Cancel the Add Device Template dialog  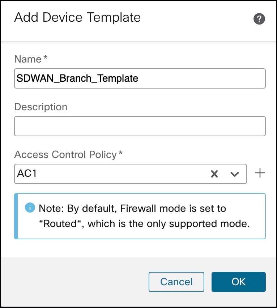[176, 282]
